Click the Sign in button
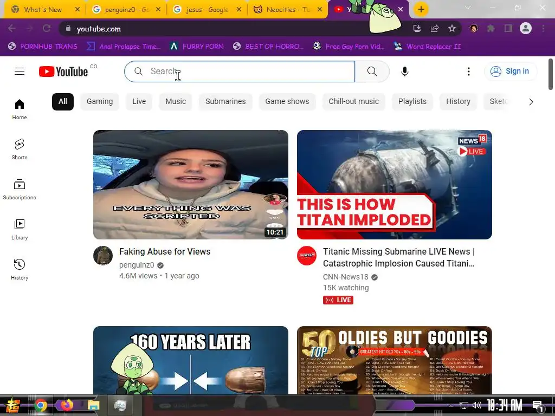The width and height of the screenshot is (555, 416). (x=511, y=71)
